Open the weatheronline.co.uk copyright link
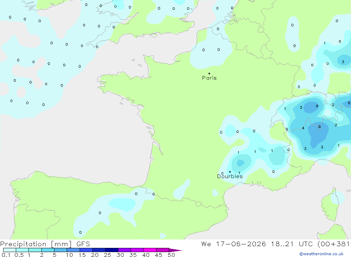 [322, 254]
